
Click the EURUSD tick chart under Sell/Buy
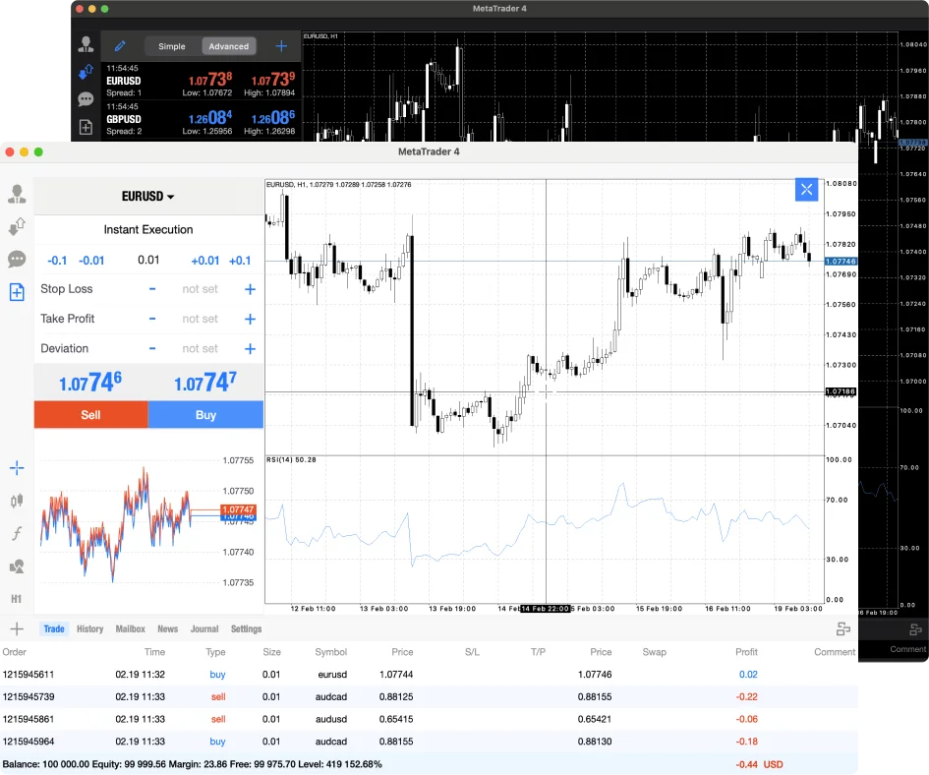[148, 521]
